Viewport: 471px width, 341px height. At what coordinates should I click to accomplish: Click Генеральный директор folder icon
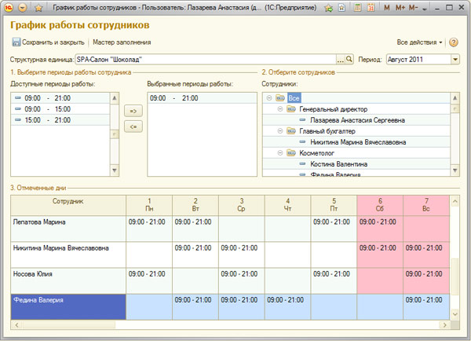(291, 109)
